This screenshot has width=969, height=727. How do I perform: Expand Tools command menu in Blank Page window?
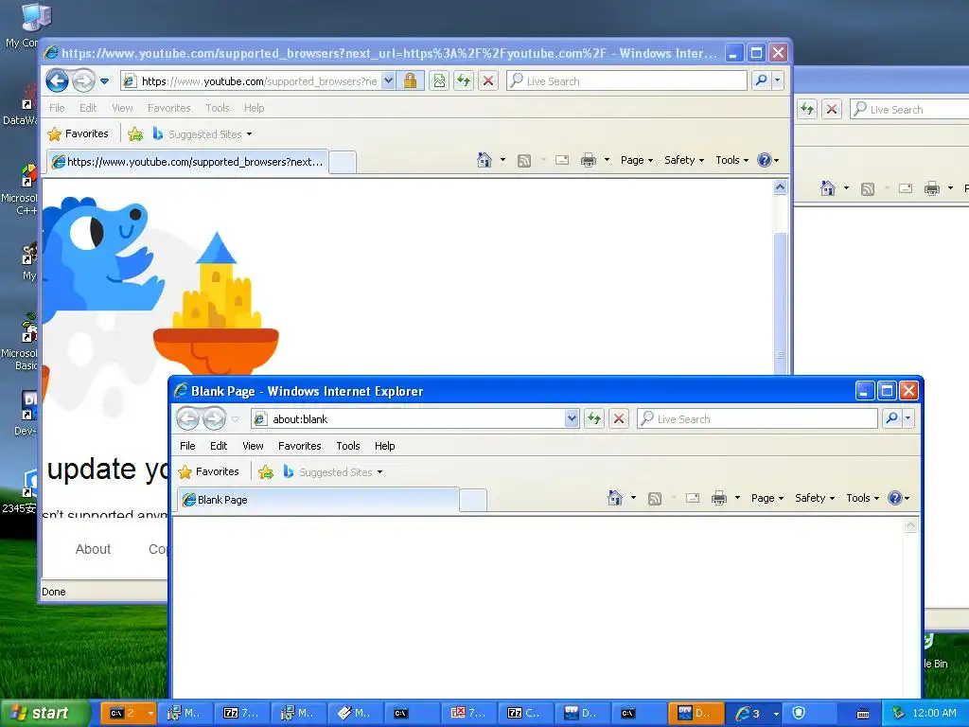863,498
